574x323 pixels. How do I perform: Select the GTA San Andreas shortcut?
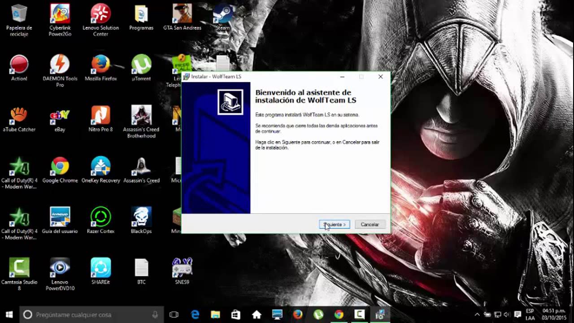(x=182, y=18)
